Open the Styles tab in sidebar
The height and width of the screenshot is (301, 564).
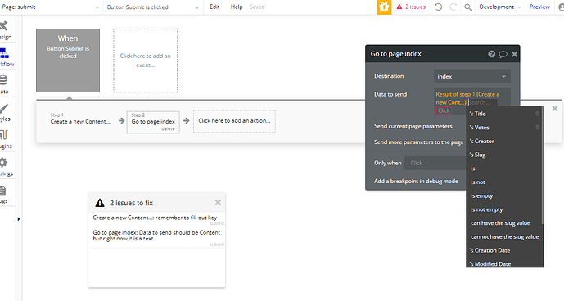point(4,112)
